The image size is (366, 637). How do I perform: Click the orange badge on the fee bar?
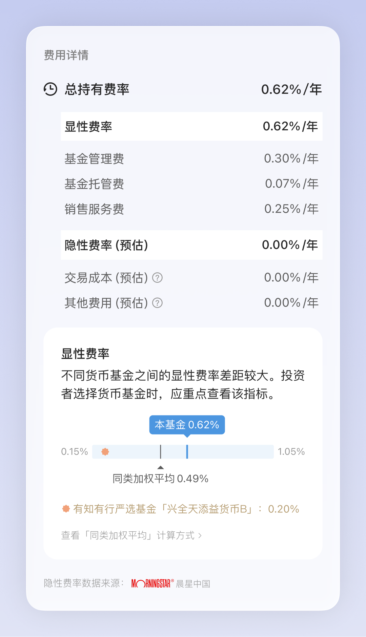105,451
